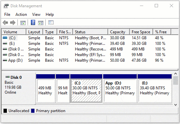Screen dimensions: 180x124
Task: Click the 39.30 GB free space cell
Action: point(139,44)
